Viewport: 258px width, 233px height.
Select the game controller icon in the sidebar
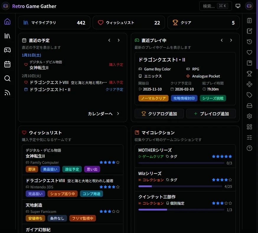click(7, 50)
